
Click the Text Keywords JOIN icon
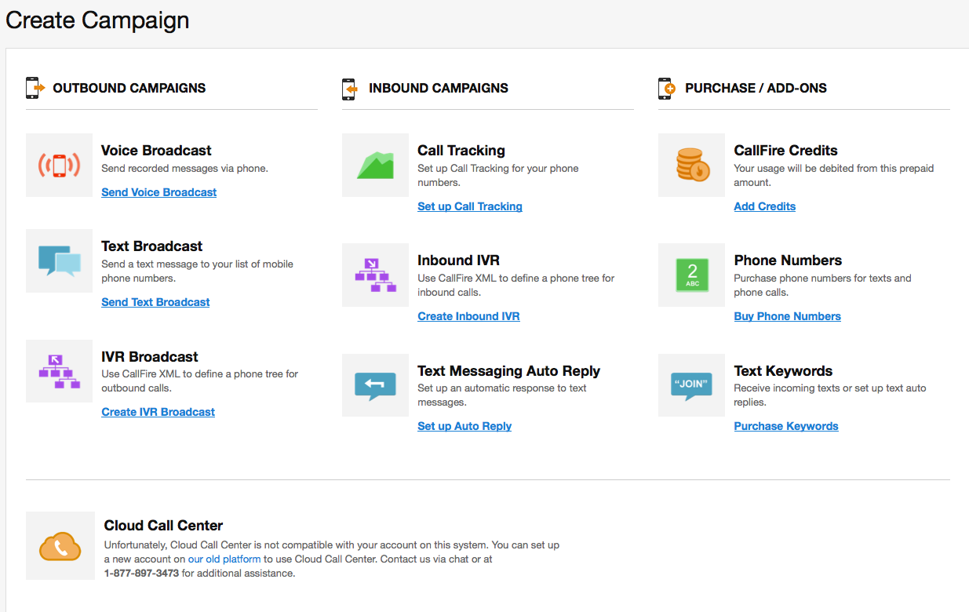pos(690,385)
